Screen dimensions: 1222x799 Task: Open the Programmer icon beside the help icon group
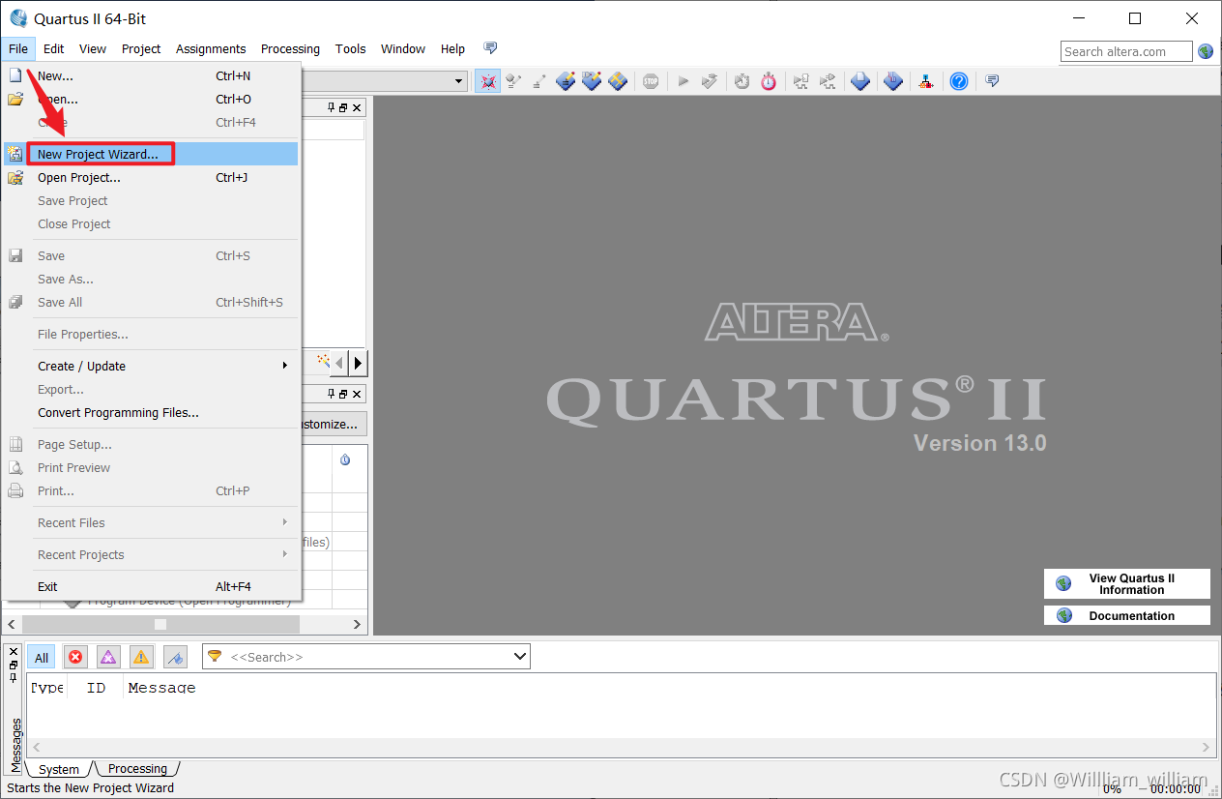point(893,81)
